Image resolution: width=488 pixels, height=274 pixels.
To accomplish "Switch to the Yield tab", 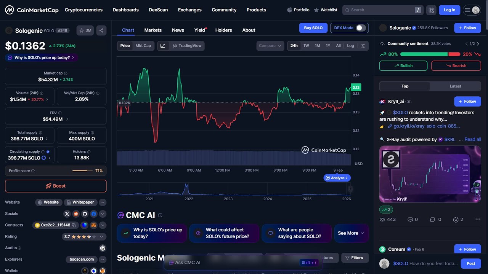I will click(x=200, y=30).
